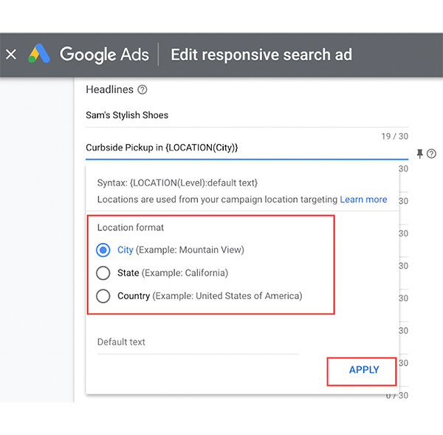The width and height of the screenshot is (443, 435).
Task: Focus the Default text field
Action: [x=198, y=343]
